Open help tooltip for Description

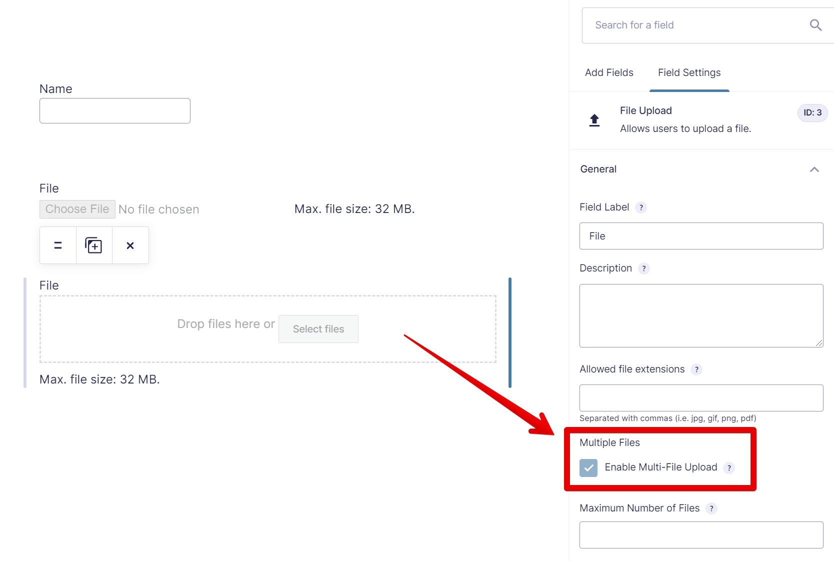tap(644, 268)
